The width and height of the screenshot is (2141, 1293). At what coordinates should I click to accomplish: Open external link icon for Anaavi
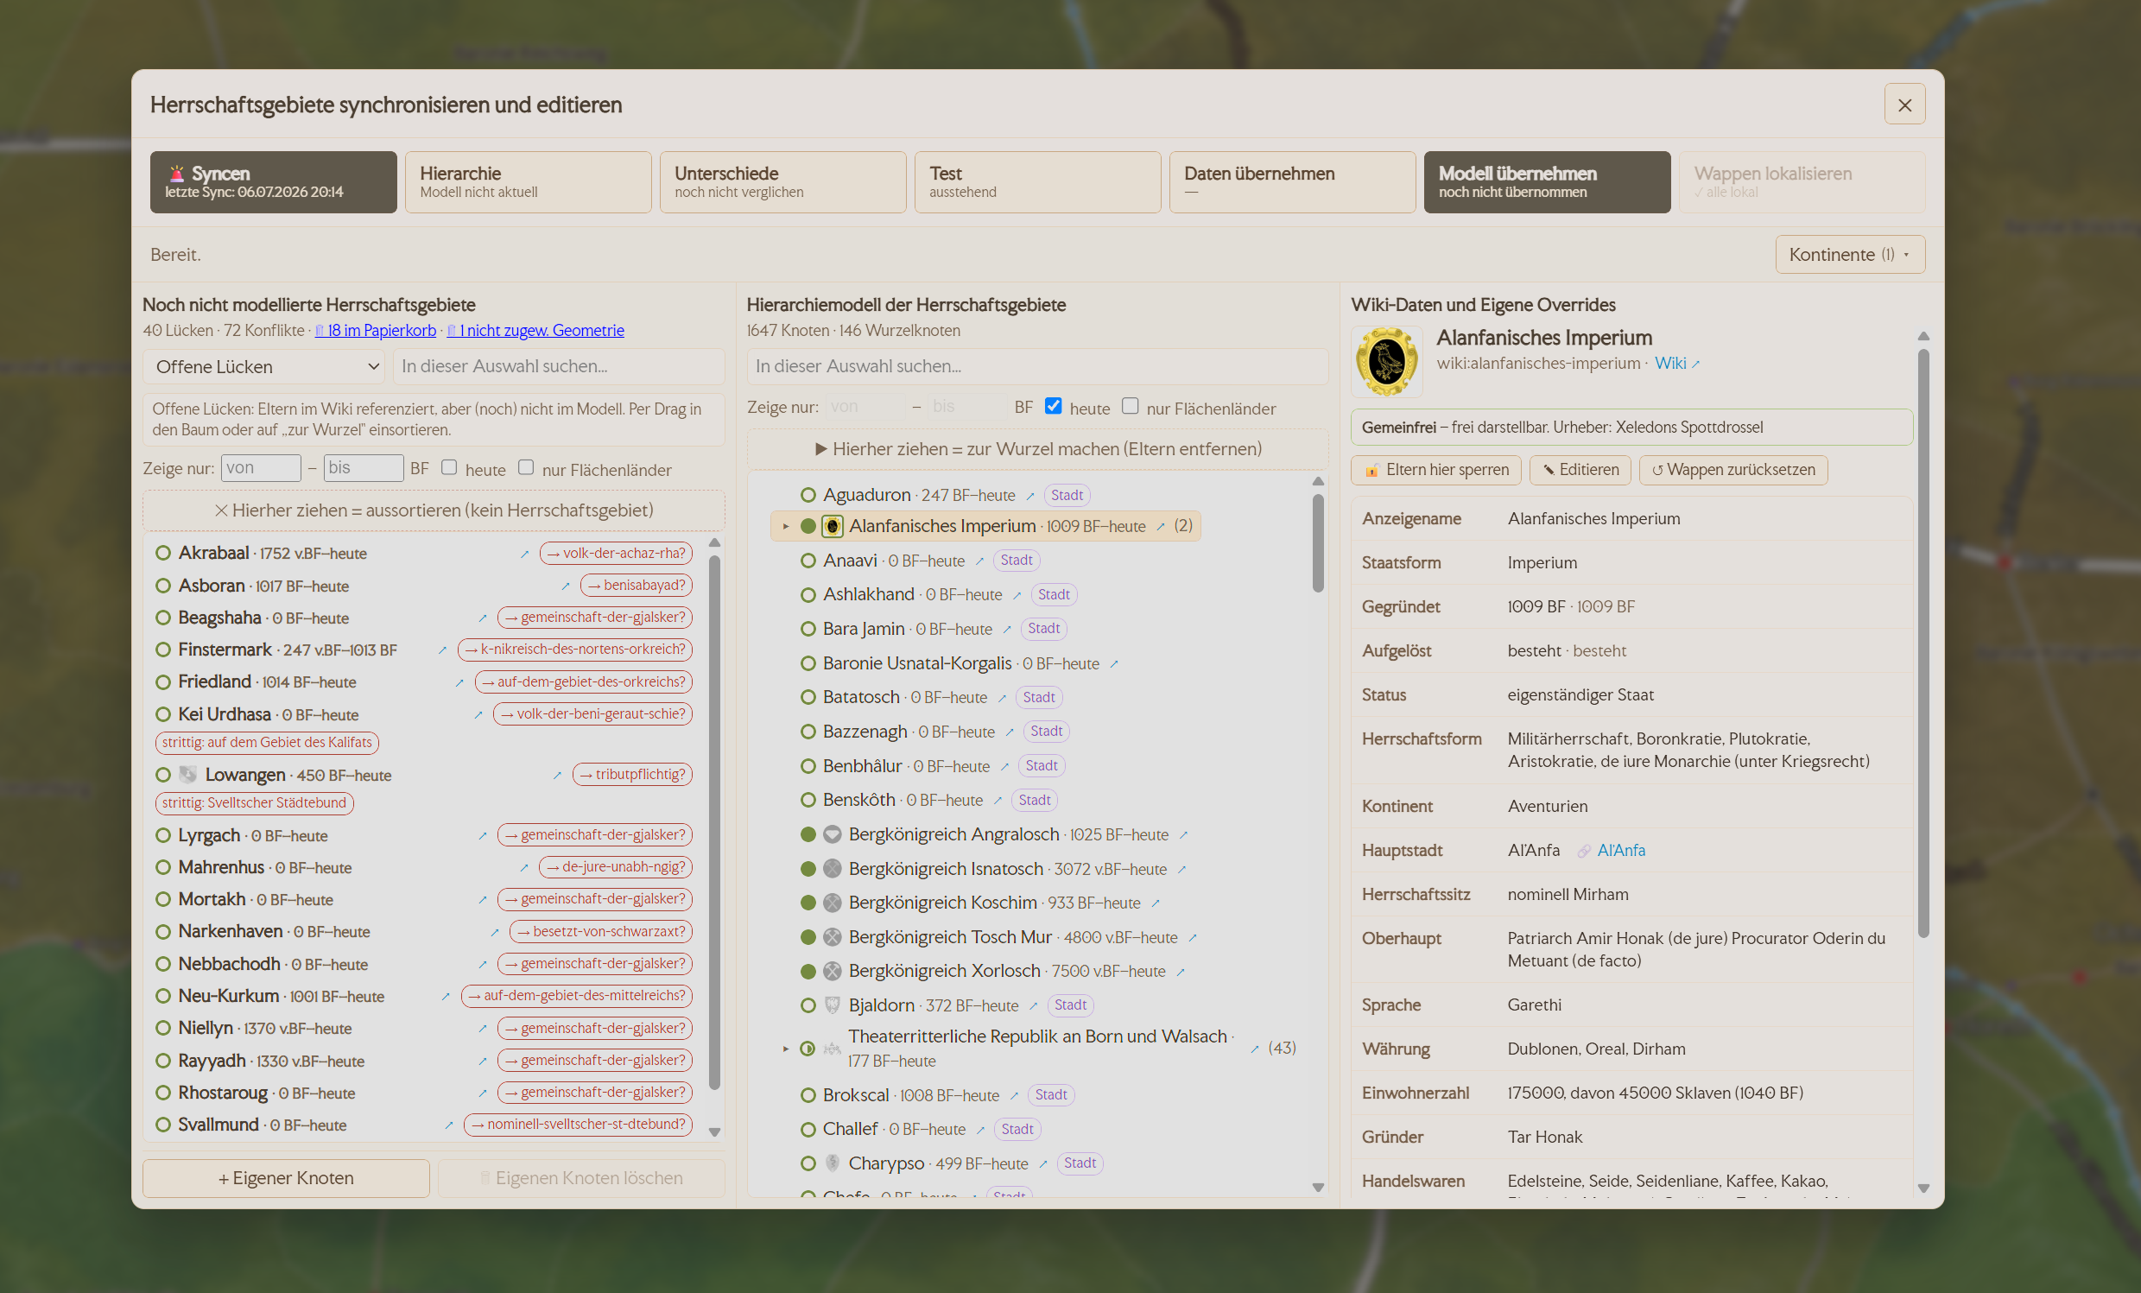pos(979,561)
